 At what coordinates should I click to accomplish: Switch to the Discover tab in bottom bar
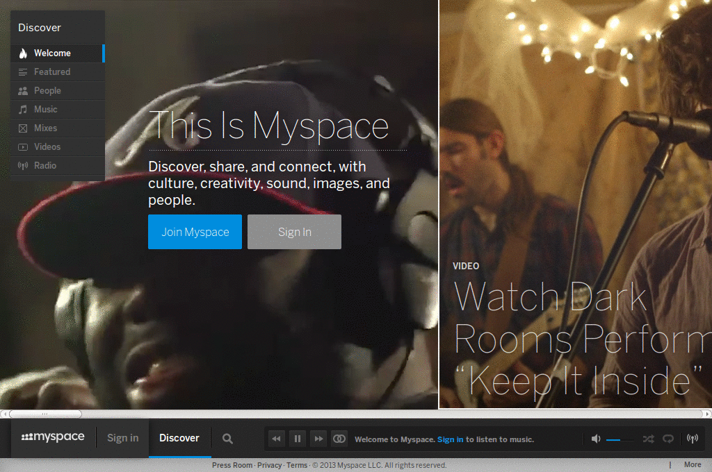coord(179,438)
